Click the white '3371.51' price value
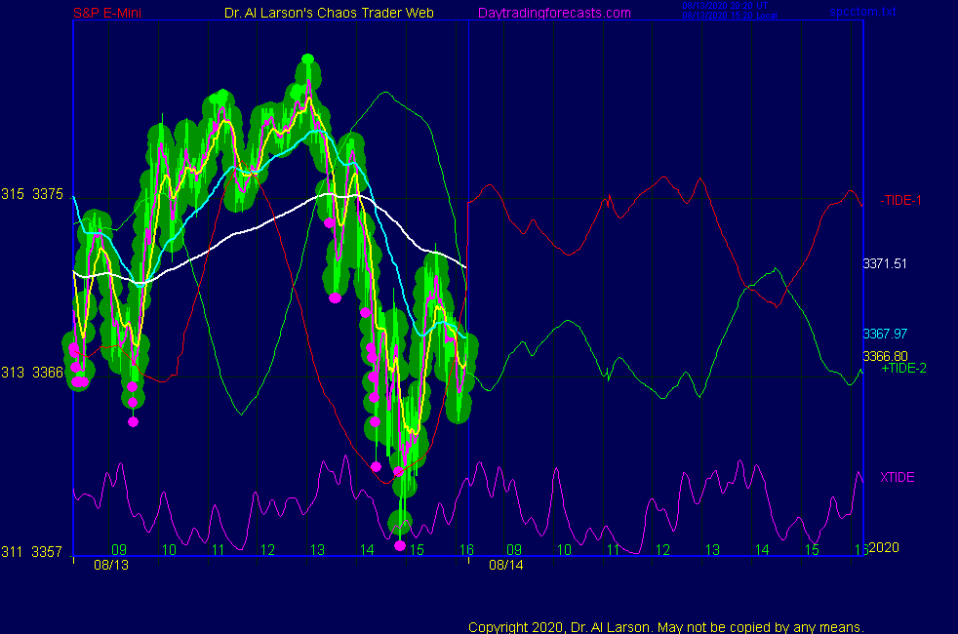The image size is (958, 634). [x=885, y=263]
